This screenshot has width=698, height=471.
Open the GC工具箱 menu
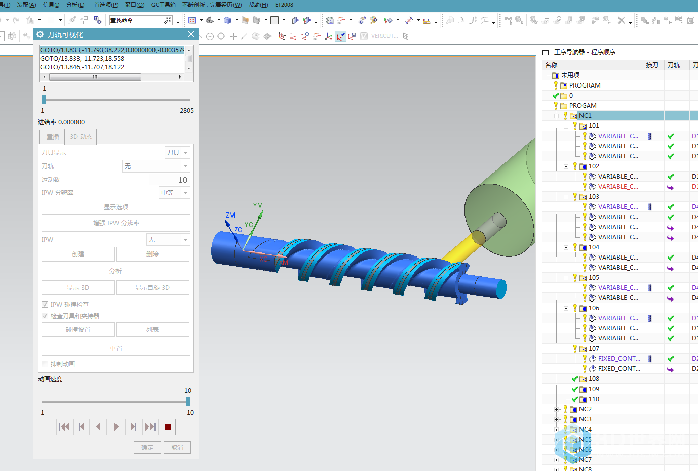tap(164, 5)
